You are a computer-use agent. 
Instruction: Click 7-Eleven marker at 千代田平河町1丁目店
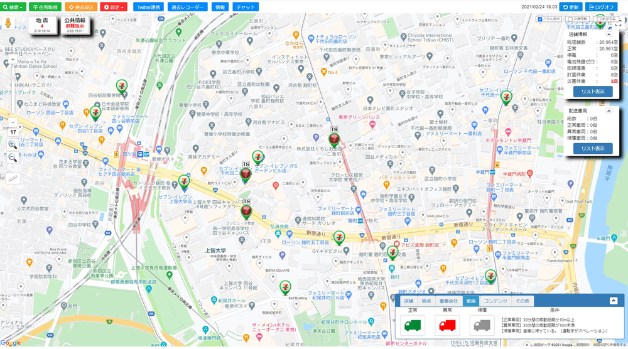pyautogui.click(x=490, y=277)
